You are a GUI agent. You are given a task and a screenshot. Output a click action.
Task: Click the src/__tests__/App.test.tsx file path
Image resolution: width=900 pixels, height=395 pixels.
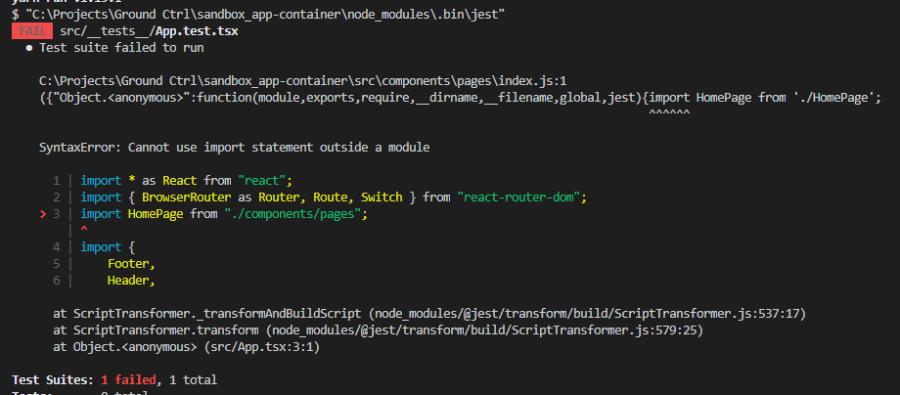(149, 31)
